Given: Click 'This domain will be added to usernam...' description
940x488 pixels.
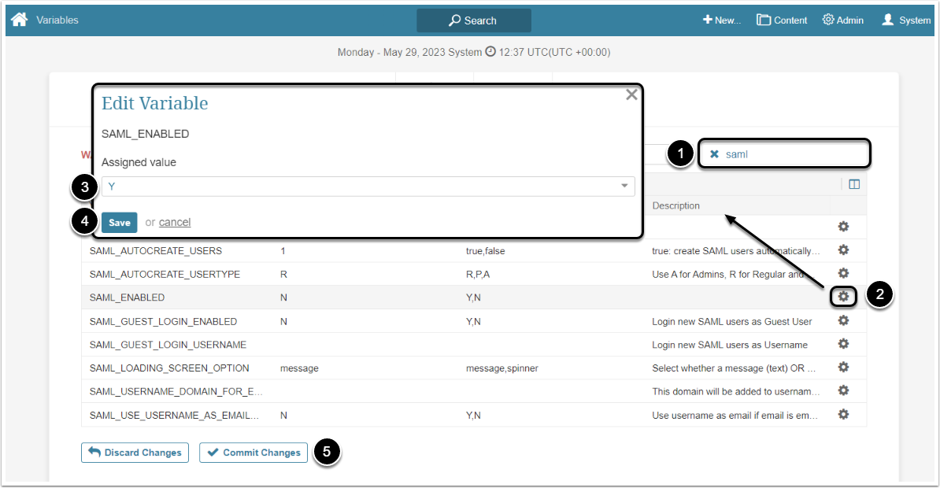Looking at the screenshot, I should [x=735, y=392].
